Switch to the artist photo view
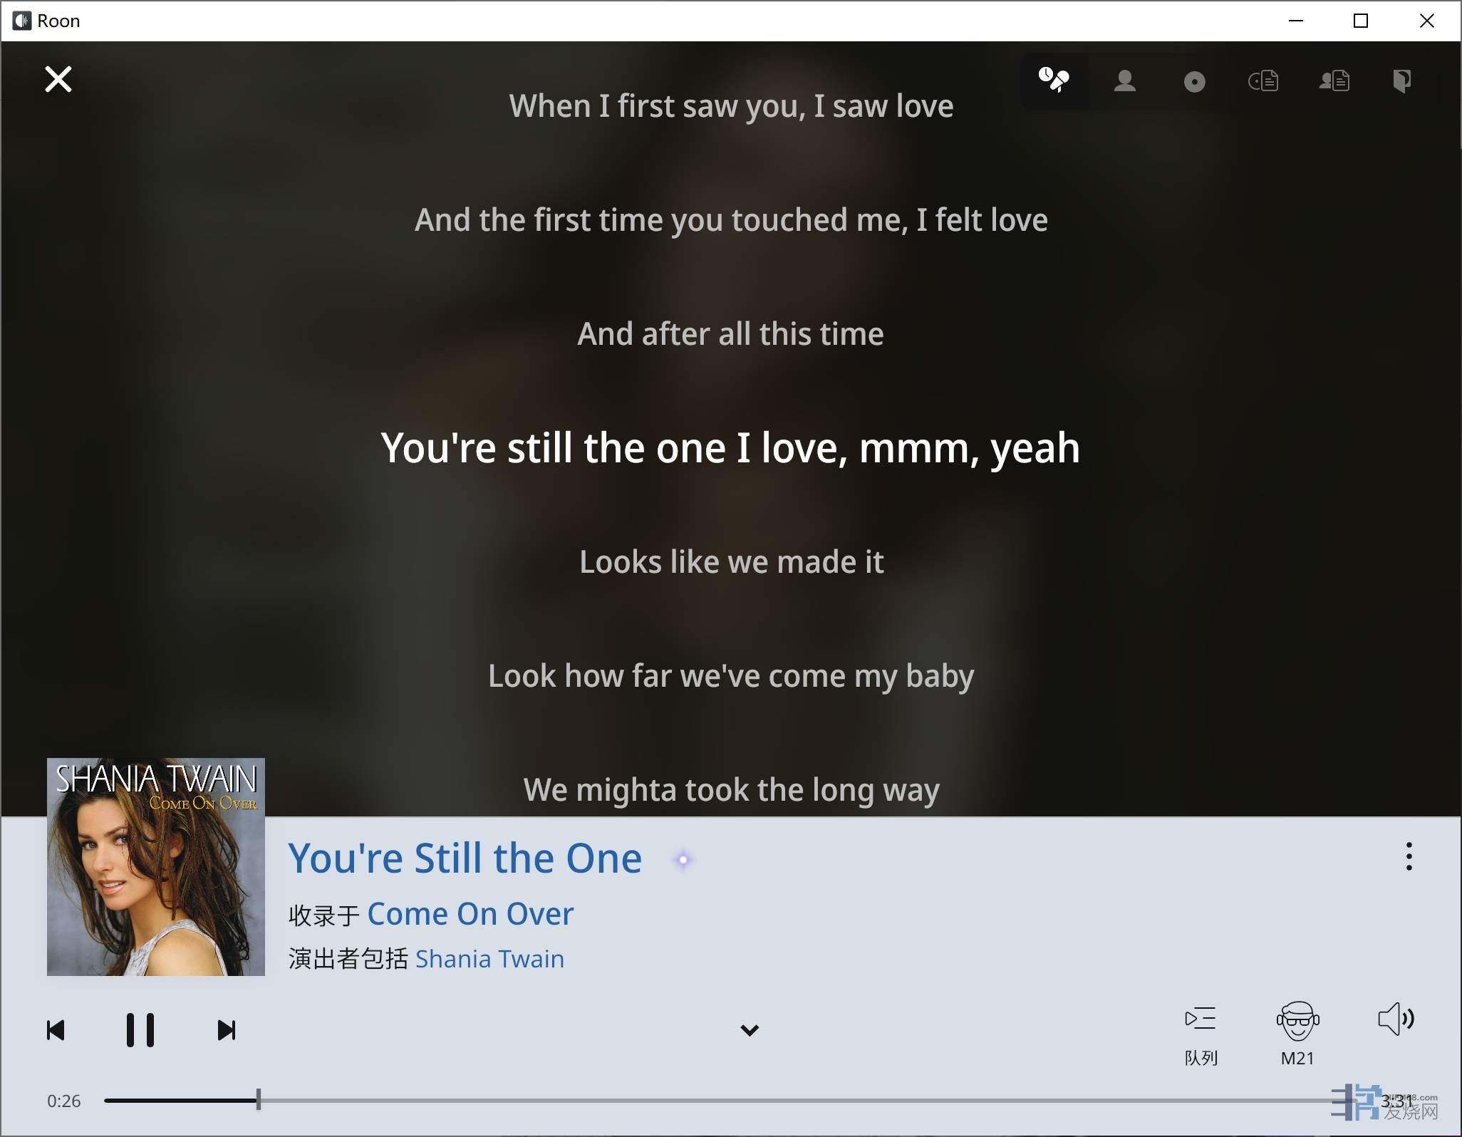This screenshot has width=1462, height=1137. (1124, 81)
